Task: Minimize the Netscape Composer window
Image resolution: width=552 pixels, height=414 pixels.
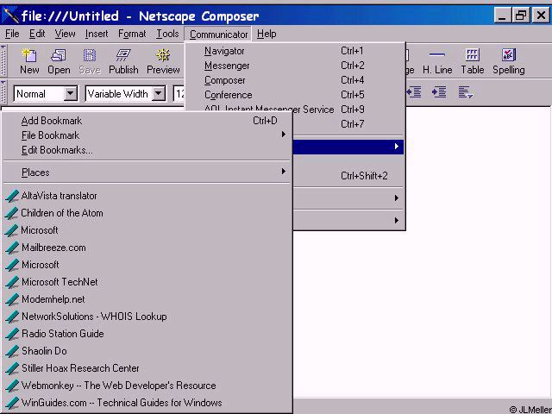Action: [x=502, y=16]
